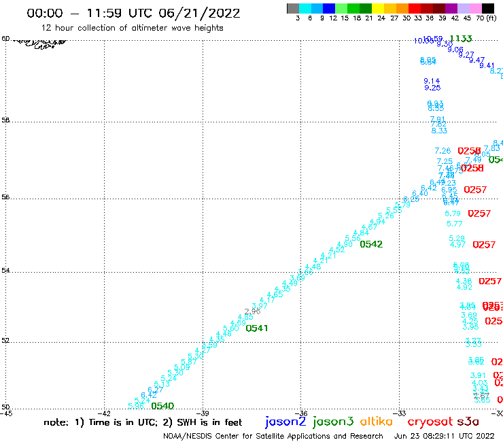The image size is (503, 442).
Task: Click the lavender 45 ft legend swatch
Action: 463,8
